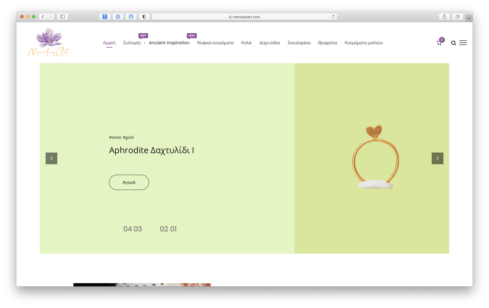
Task: Show all tabs overview icon
Action: click(x=457, y=17)
